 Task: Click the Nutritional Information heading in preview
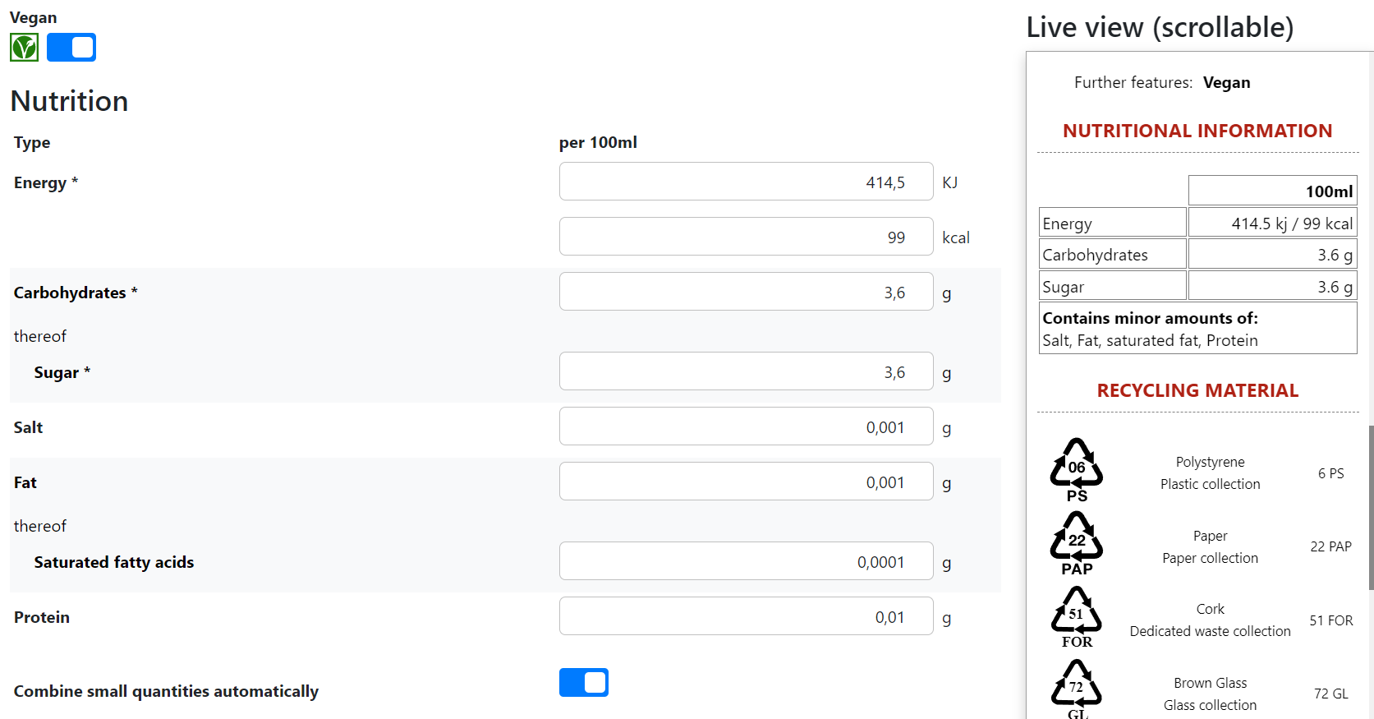click(x=1197, y=131)
